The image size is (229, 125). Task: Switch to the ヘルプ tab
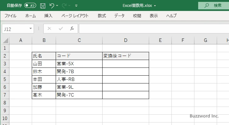[171, 16]
